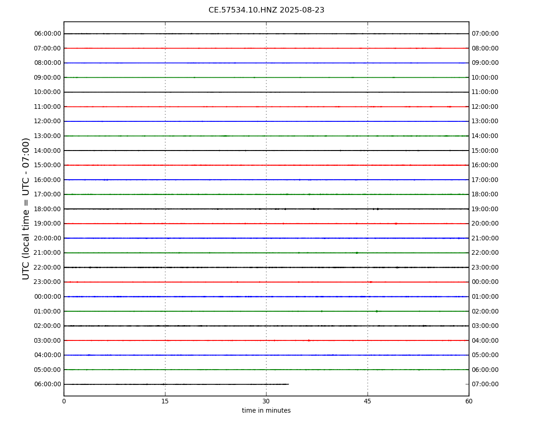This screenshot has width=533, height=440.
Task: Click green spike near minute 46 on 01:00:00 trace
Action: [x=377, y=311]
